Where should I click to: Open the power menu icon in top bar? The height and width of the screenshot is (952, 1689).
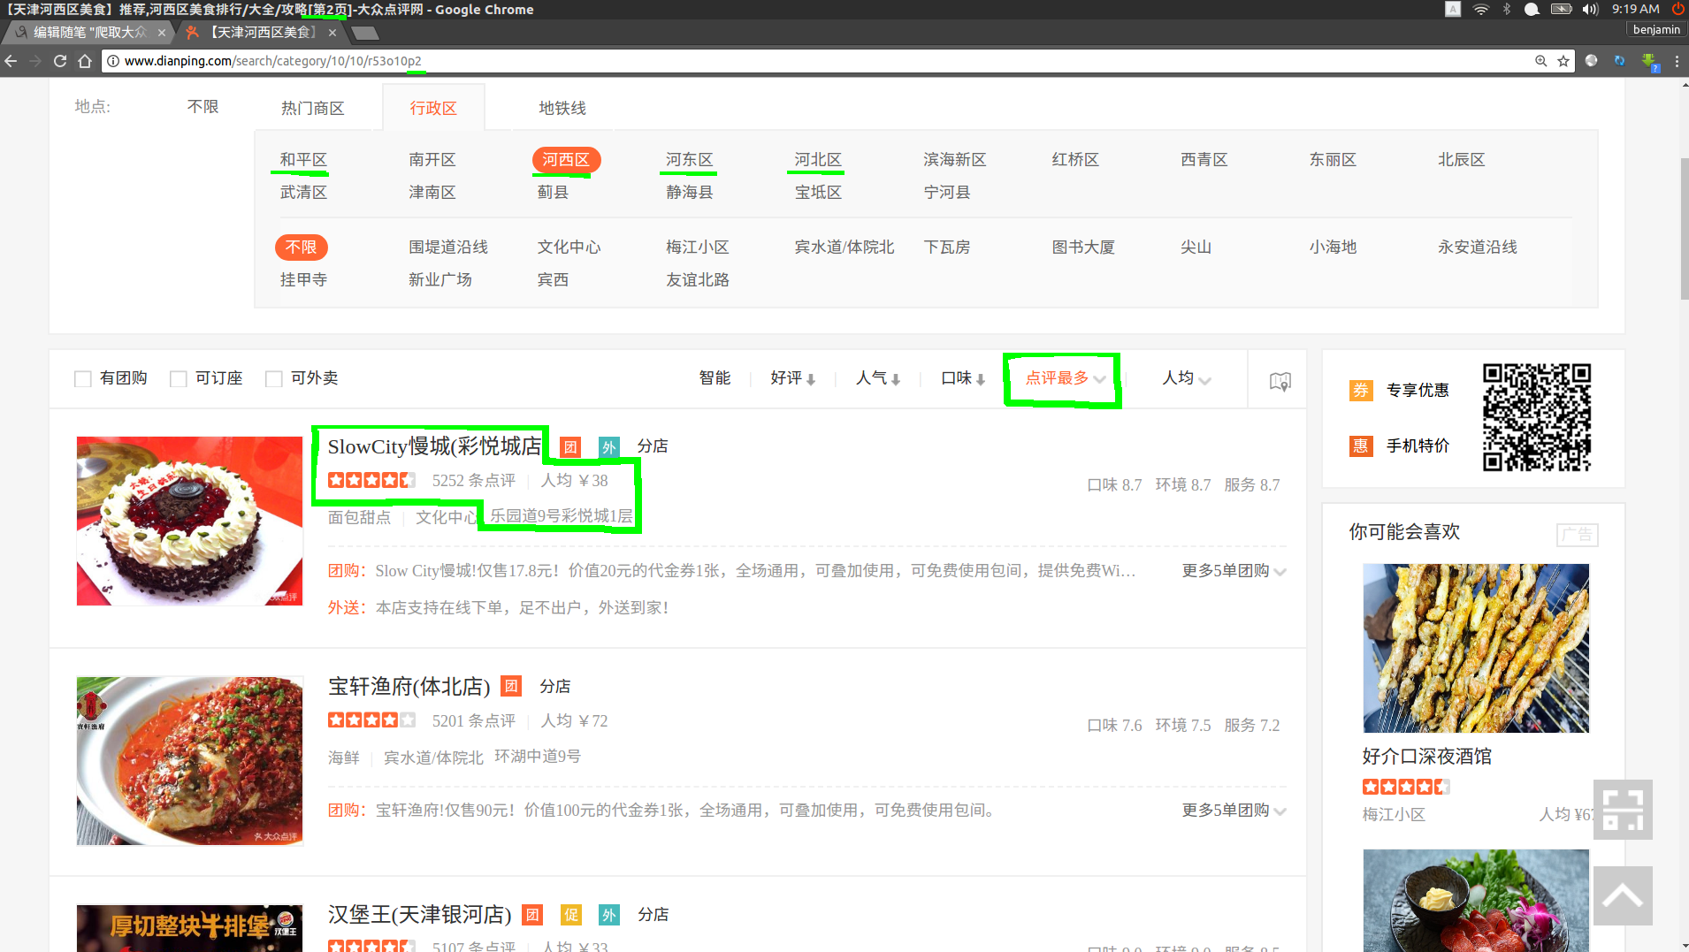coord(1678,9)
